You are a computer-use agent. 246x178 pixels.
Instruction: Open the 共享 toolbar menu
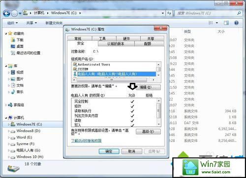point(31,23)
